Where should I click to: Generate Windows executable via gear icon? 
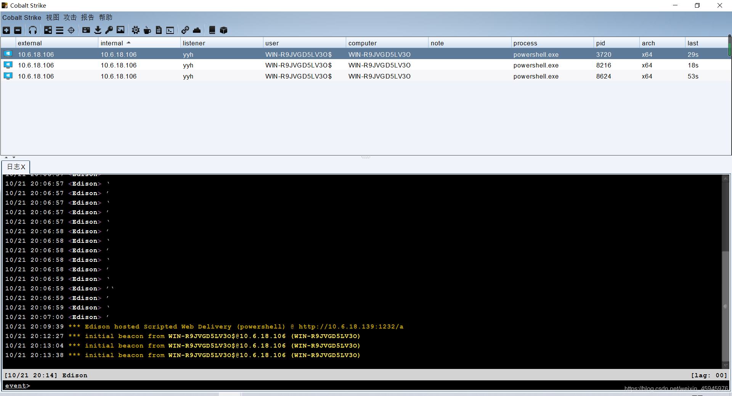[136, 30]
